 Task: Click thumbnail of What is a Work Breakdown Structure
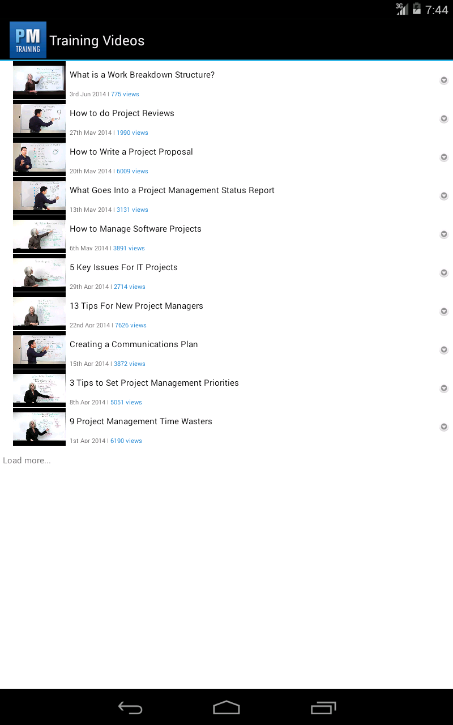click(x=39, y=80)
